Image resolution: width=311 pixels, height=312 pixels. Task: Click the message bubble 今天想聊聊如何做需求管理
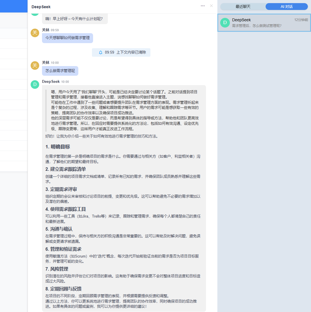click(x=68, y=38)
